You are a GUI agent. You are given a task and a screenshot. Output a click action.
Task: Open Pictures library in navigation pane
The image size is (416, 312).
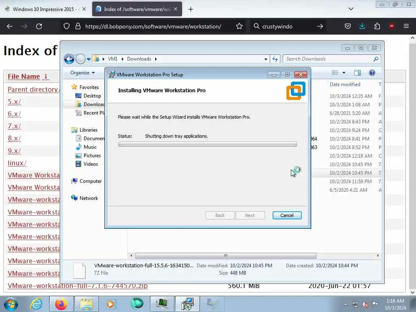(x=88, y=156)
